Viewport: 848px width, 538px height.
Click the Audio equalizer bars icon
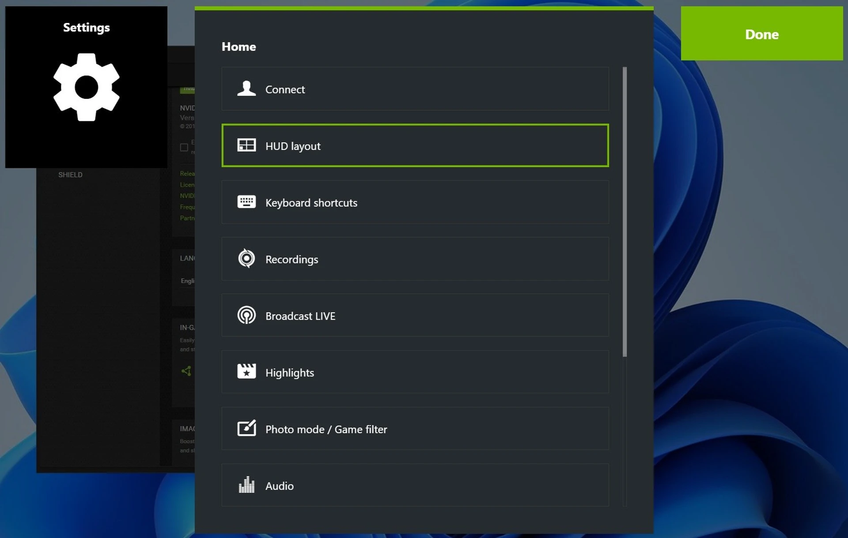coord(246,485)
